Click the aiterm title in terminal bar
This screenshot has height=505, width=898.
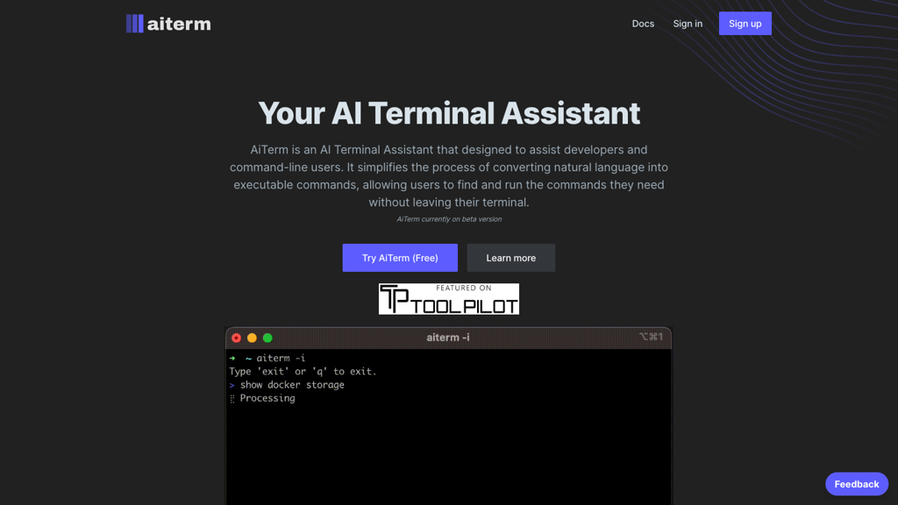tap(447, 337)
